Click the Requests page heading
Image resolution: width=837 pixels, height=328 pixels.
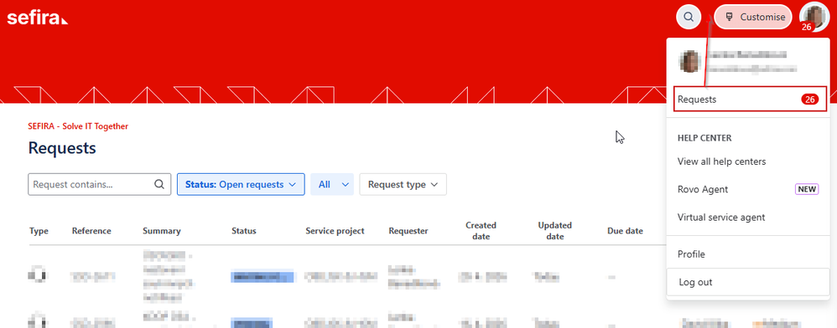62,148
